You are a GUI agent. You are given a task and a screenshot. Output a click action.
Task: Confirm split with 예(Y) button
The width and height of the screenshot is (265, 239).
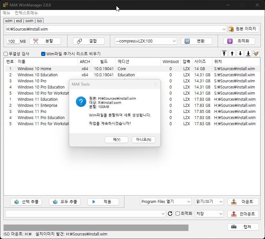coord(117,140)
